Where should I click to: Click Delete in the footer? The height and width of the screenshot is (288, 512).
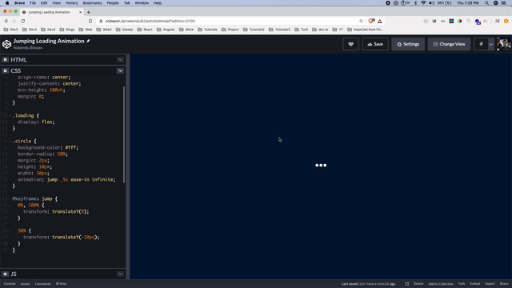(x=418, y=284)
